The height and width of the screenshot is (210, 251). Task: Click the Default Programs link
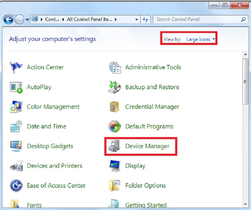pos(149,126)
